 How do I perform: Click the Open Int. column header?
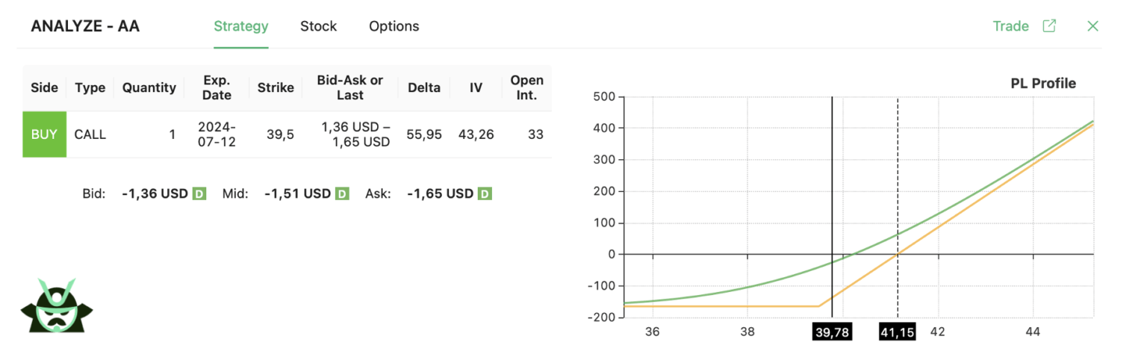526,87
